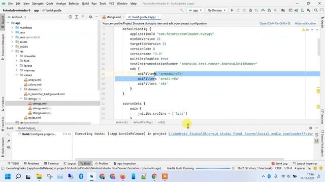Click the Debug app bug icon

pyautogui.click(x=250, y=10)
